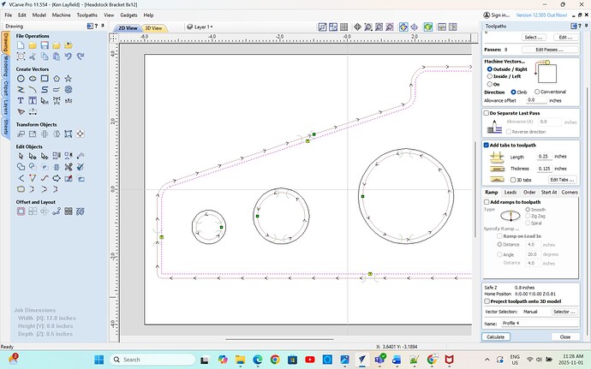The width and height of the screenshot is (591, 369).
Task: Click the Close button in Toolpaths panel
Action: point(565,336)
